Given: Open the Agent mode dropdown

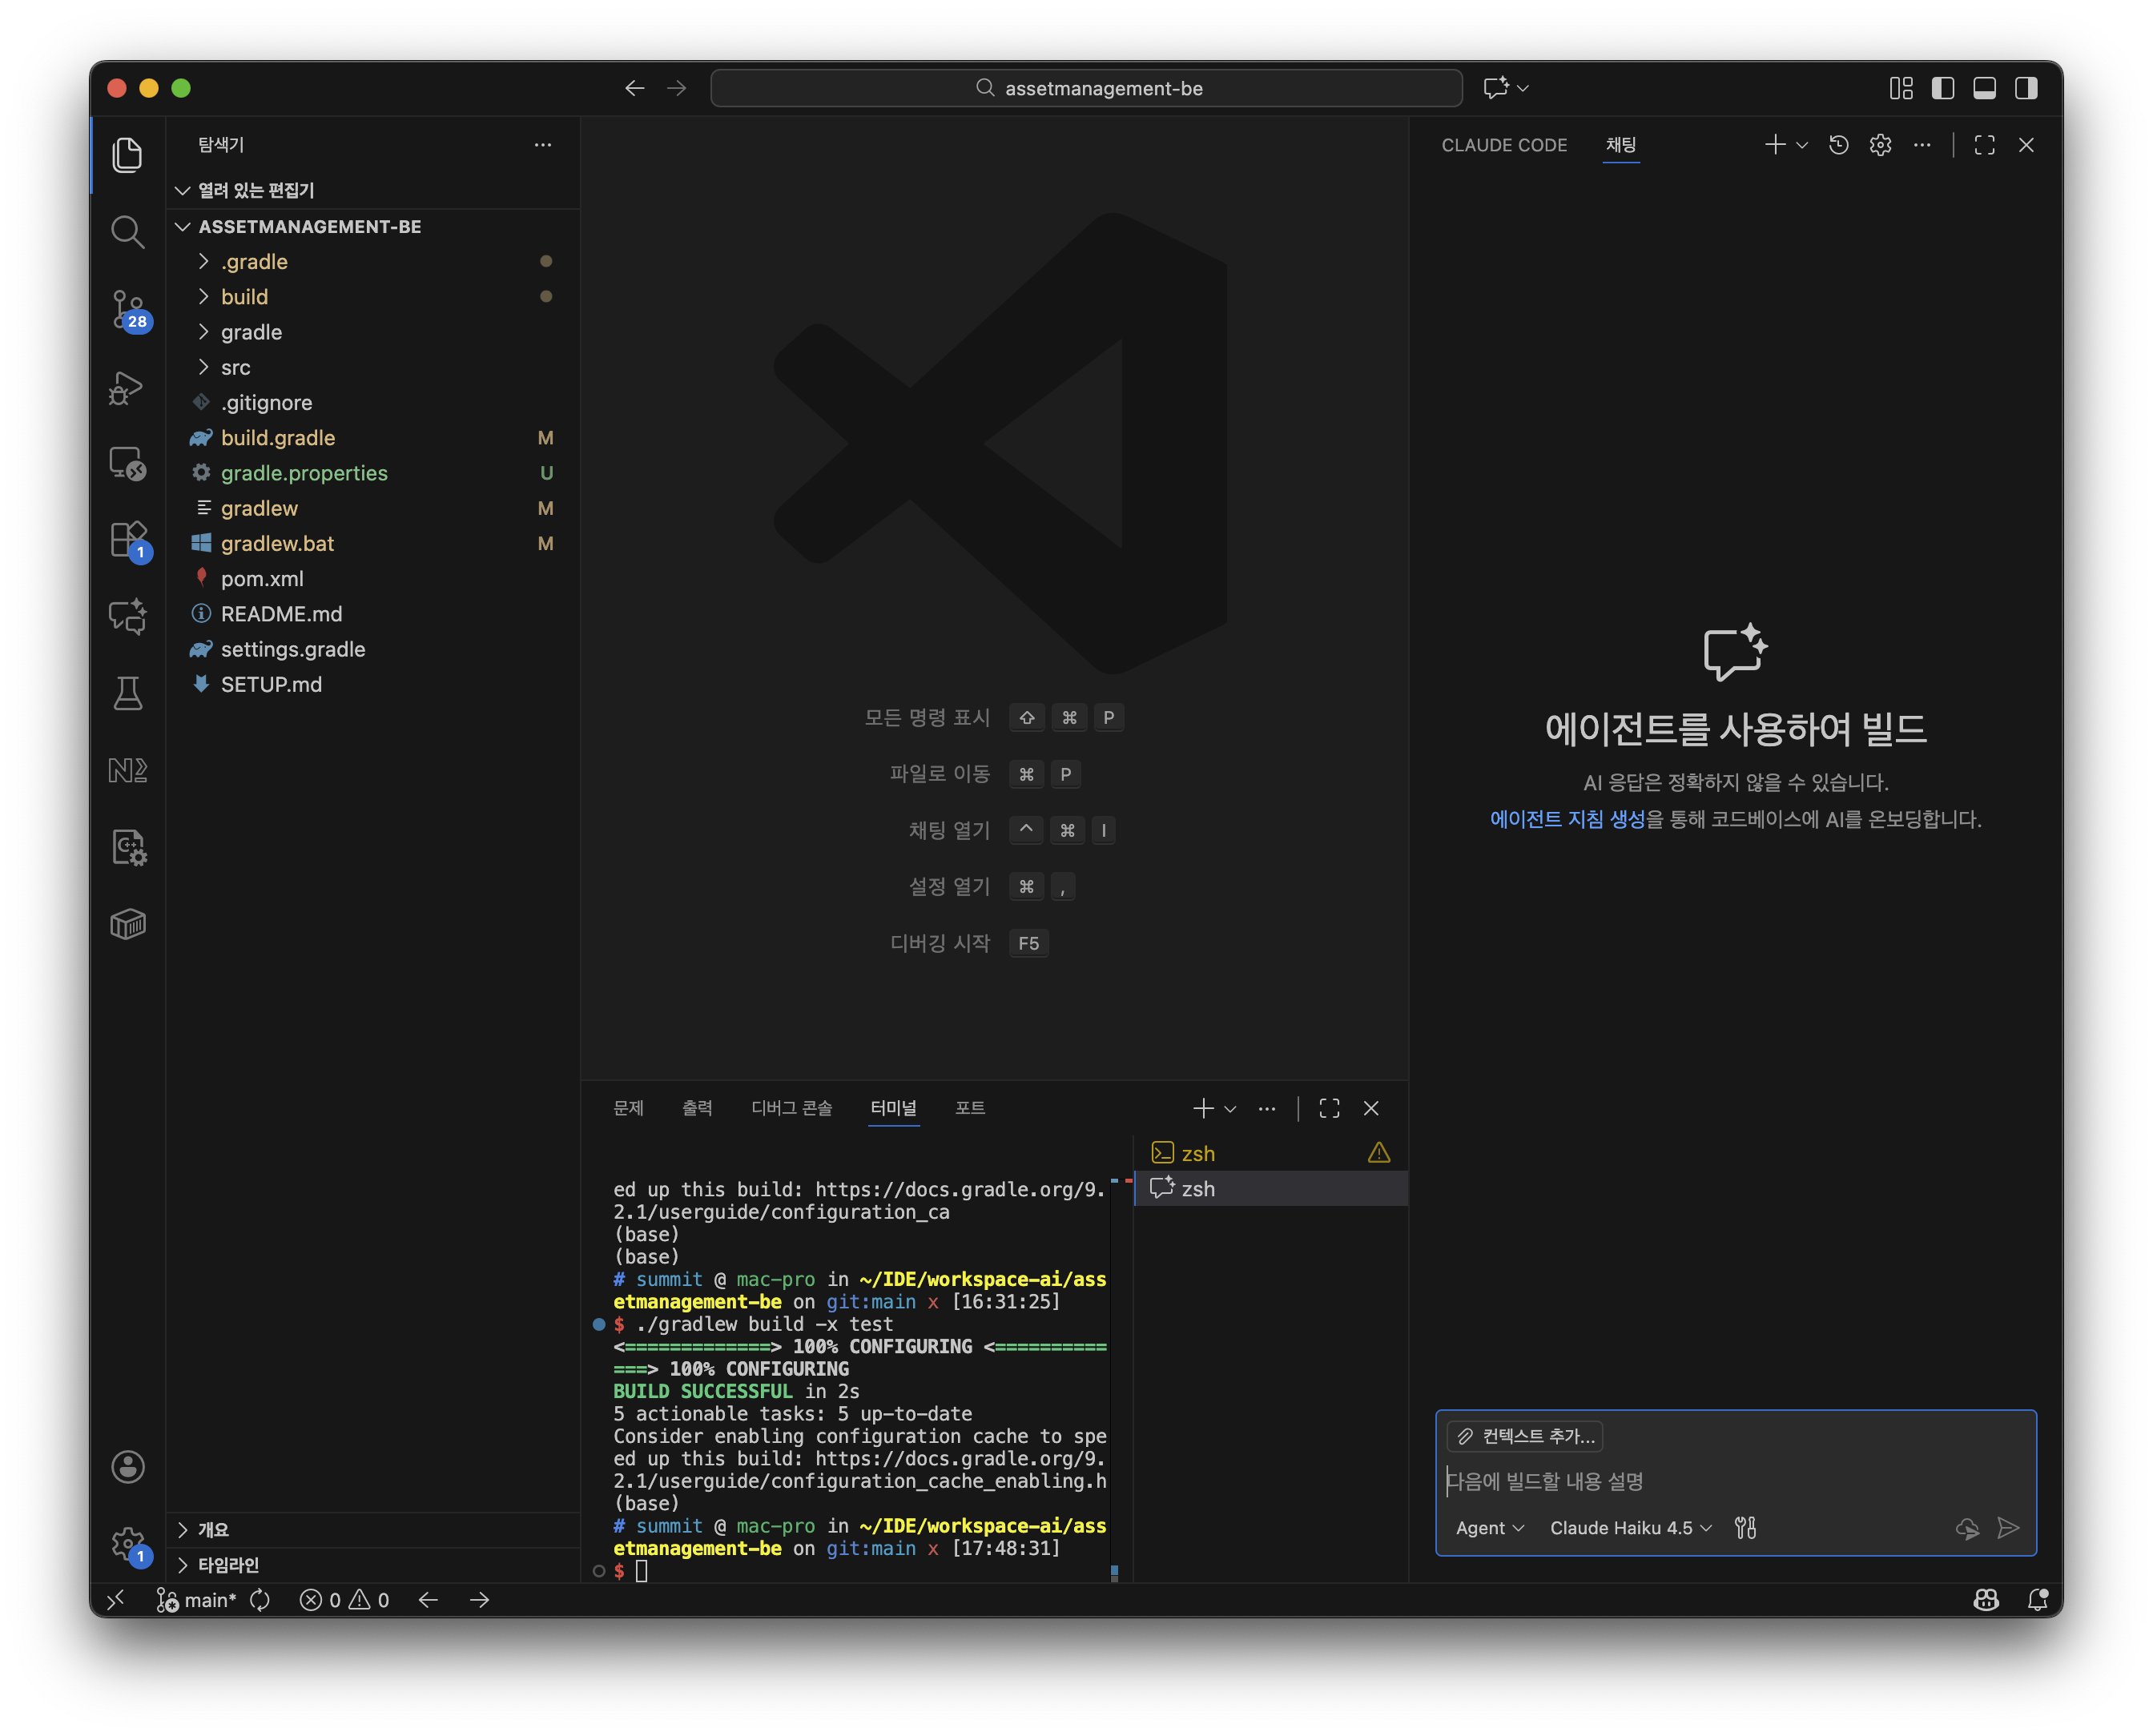Looking at the screenshot, I should (x=1489, y=1527).
